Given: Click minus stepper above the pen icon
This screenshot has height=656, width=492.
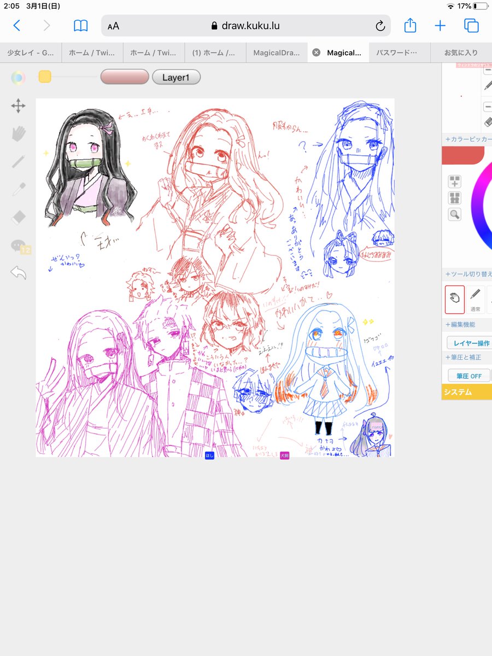Looking at the screenshot, I should tap(488, 71).
